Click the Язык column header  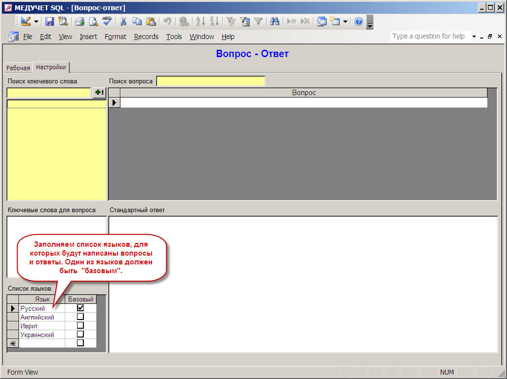click(42, 299)
